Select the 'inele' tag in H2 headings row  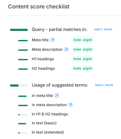pyautogui.click(x=77, y=68)
